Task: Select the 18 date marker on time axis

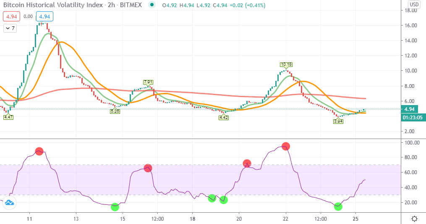Action: [x=192, y=219]
